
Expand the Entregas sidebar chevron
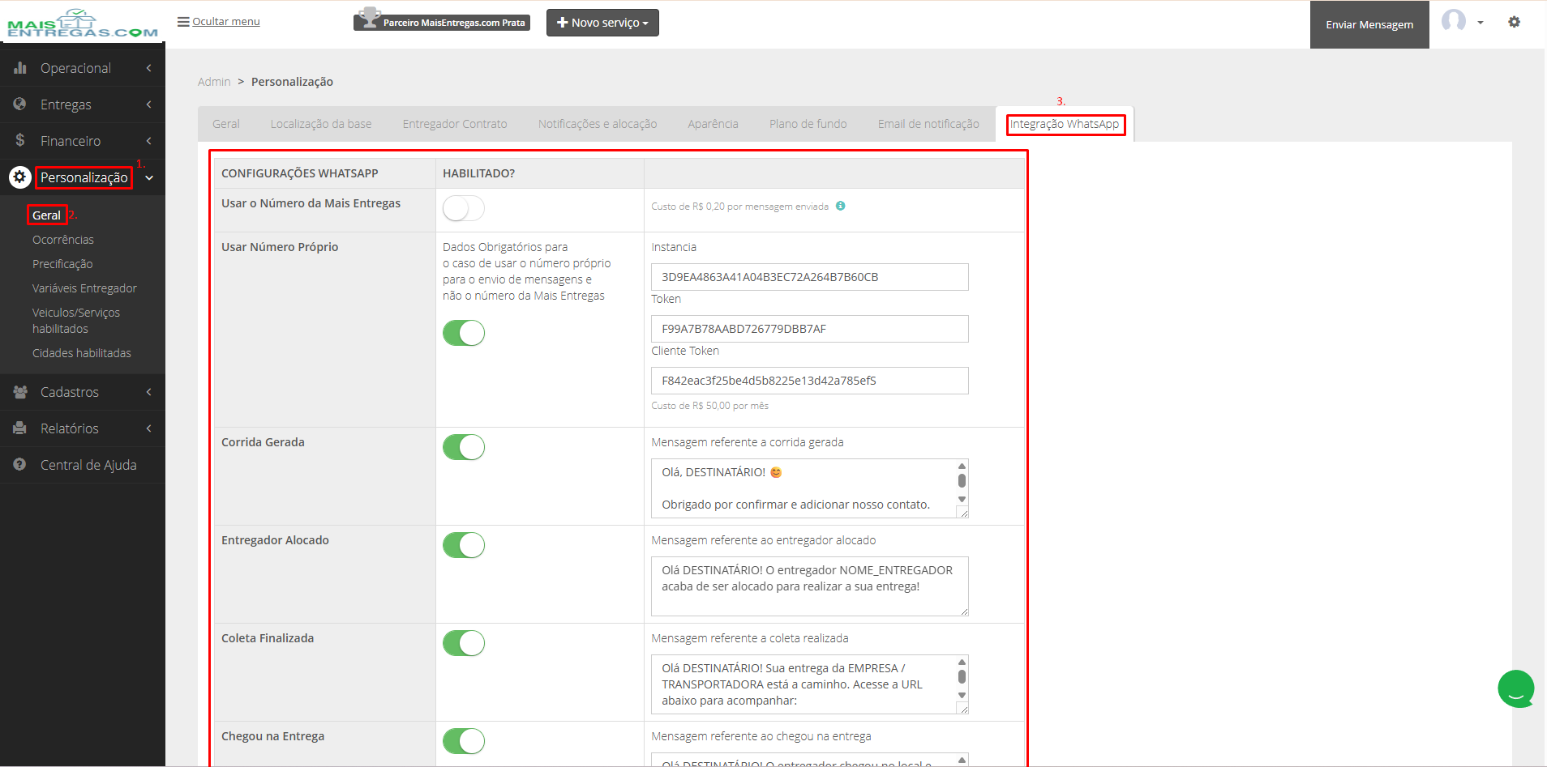pyautogui.click(x=149, y=104)
